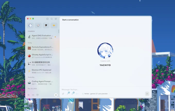Viewport: 175px width, 111px height.
Task: Open the RSS番剧更新定时任务 conversation
Action: point(42,63)
